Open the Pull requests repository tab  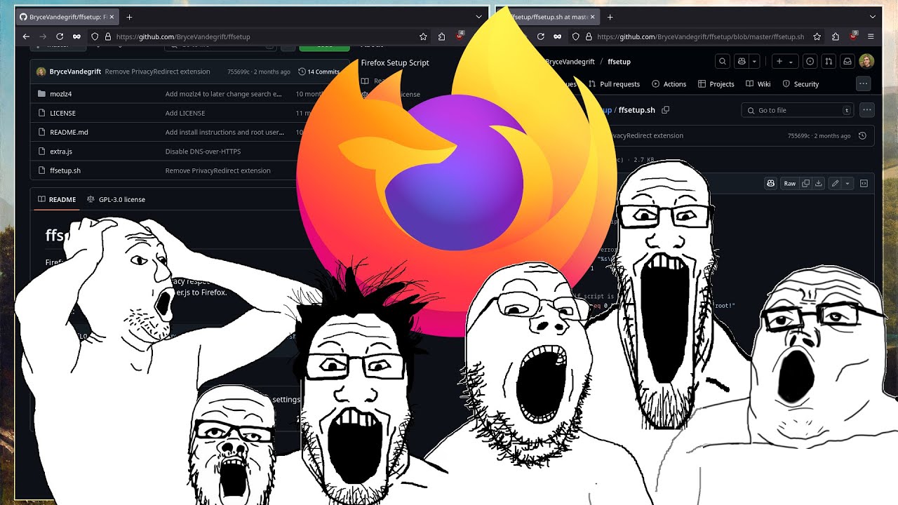pyautogui.click(x=614, y=84)
